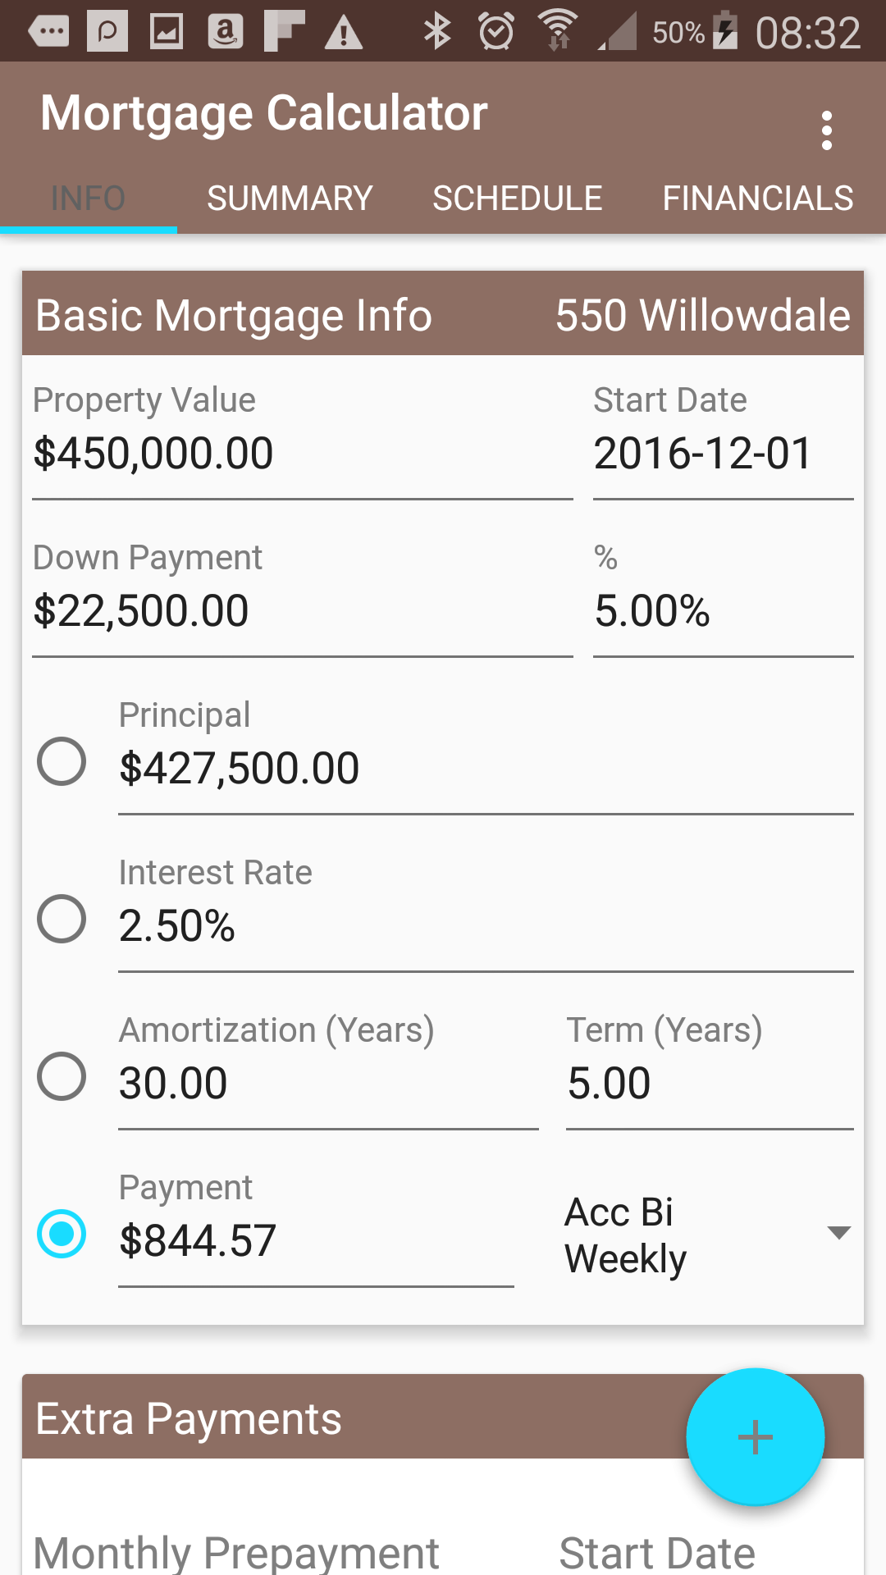The width and height of the screenshot is (886, 1575).
Task: Switch to the SUMMARY tab
Action: pyautogui.click(x=290, y=199)
